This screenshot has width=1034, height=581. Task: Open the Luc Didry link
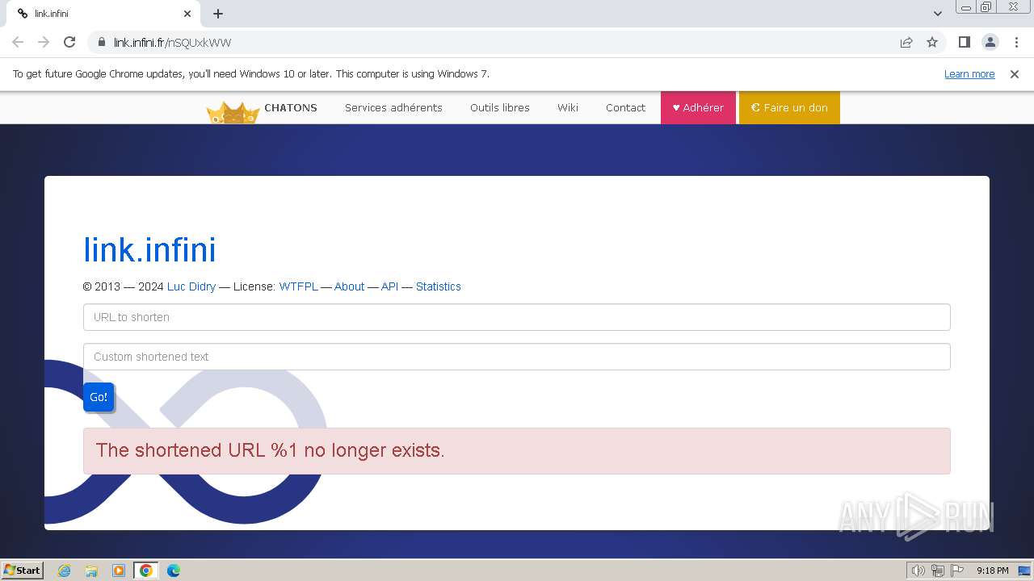(191, 286)
